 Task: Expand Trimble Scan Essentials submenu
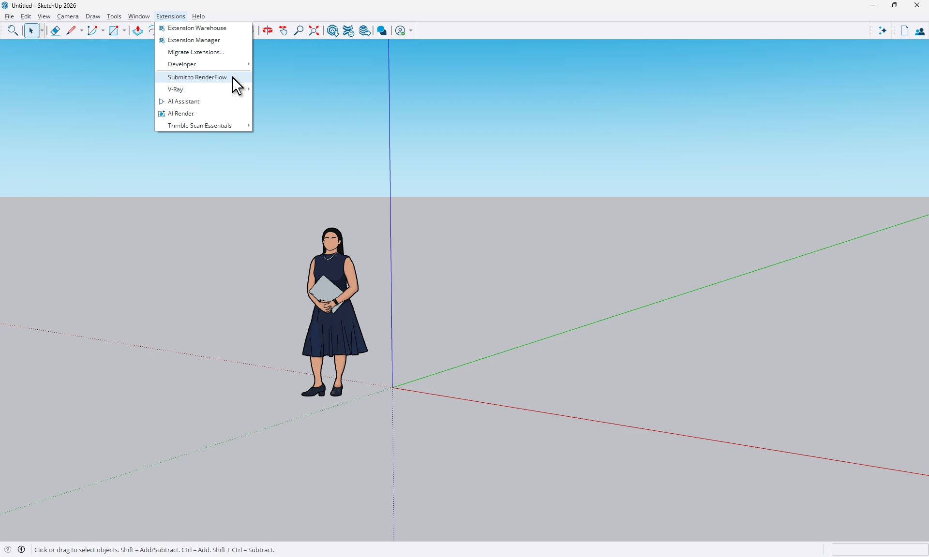(204, 126)
